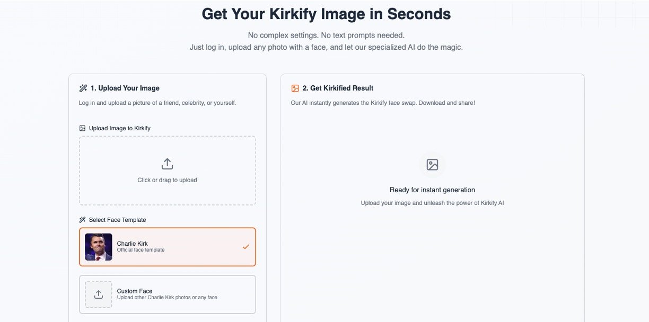Click the upload arrow icon in the drop zone
This screenshot has height=322, width=649.
167,164
